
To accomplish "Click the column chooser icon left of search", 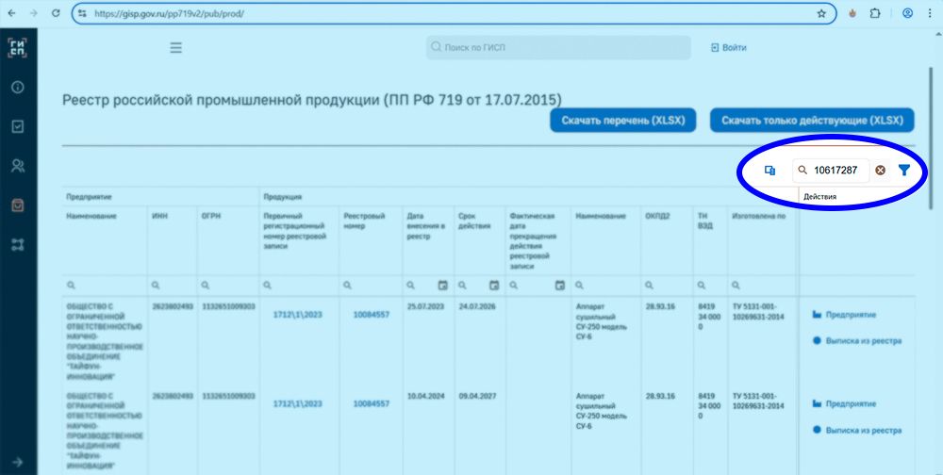I will point(769,171).
